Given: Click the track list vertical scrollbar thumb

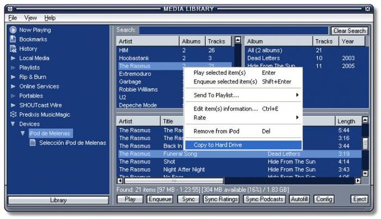Looking at the screenshot, I should pyautogui.click(x=365, y=143).
